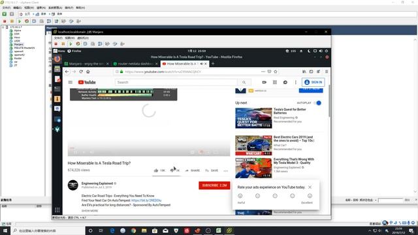Select the Awful face rating
Screen dimensions: 418x235
(240, 196)
